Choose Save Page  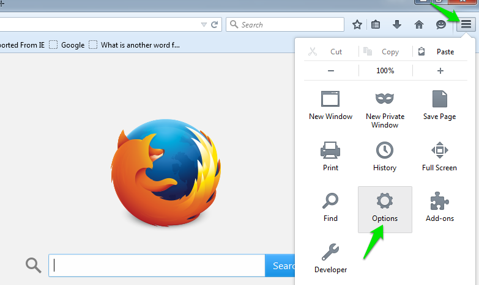coord(440,106)
